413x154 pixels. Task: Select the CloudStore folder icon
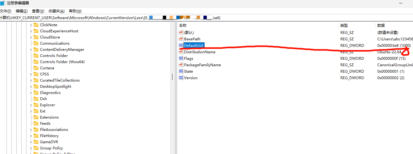pyautogui.click(x=36, y=37)
